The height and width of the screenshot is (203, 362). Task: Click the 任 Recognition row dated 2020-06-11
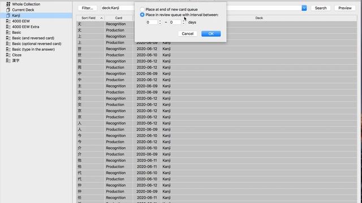217,197
